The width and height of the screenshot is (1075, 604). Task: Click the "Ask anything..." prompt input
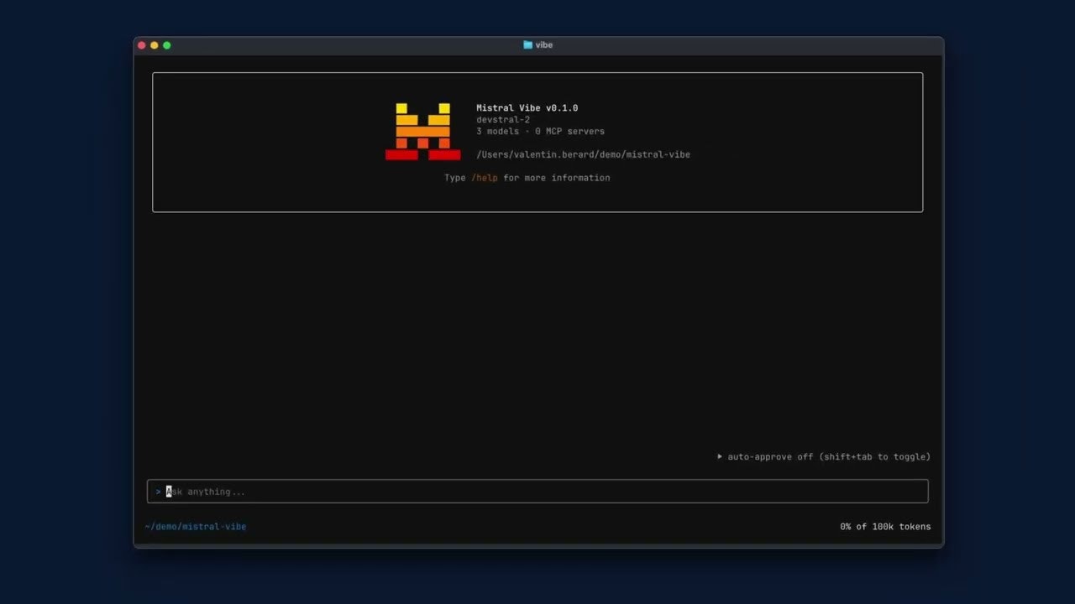pyautogui.click(x=537, y=492)
